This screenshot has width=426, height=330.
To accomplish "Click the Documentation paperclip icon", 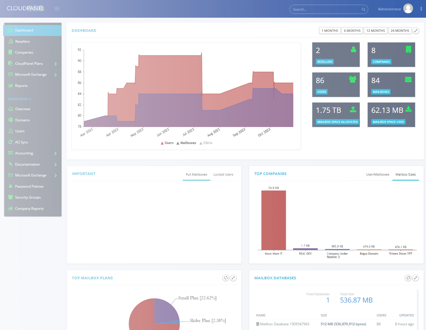I will tap(11, 164).
